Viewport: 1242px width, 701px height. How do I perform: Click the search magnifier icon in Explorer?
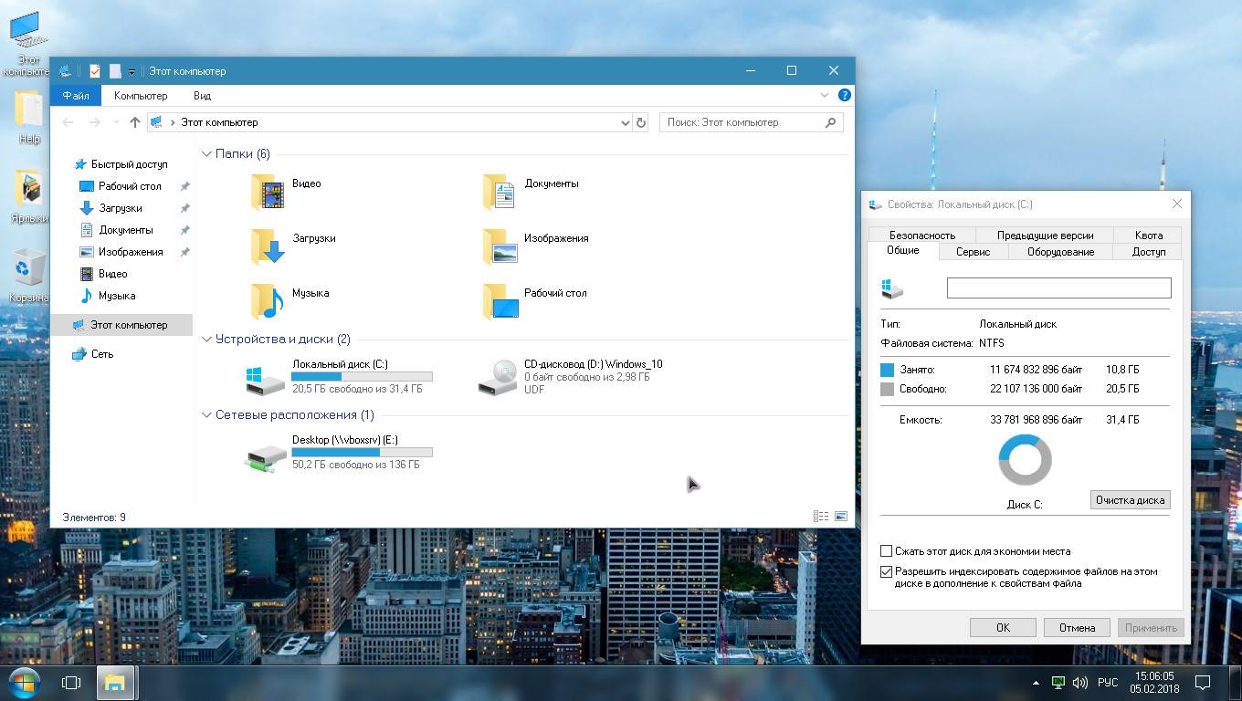(x=830, y=122)
